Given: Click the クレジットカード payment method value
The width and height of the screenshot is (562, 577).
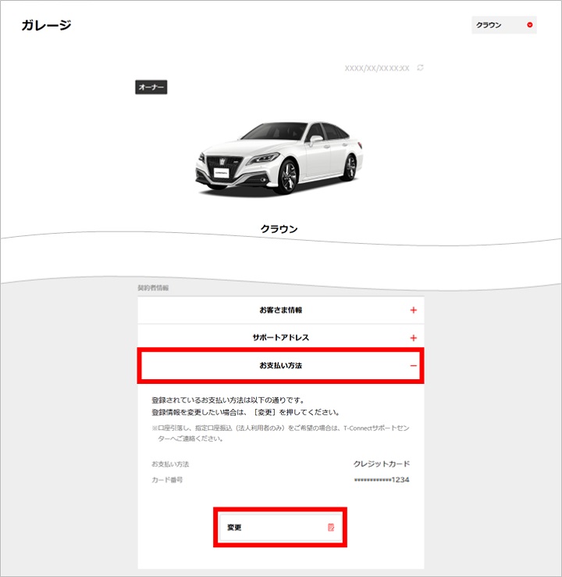Looking at the screenshot, I should [x=381, y=464].
